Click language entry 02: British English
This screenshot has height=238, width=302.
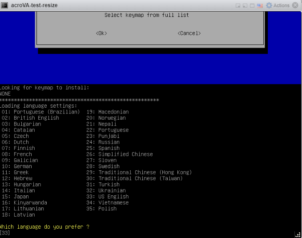[30, 118]
